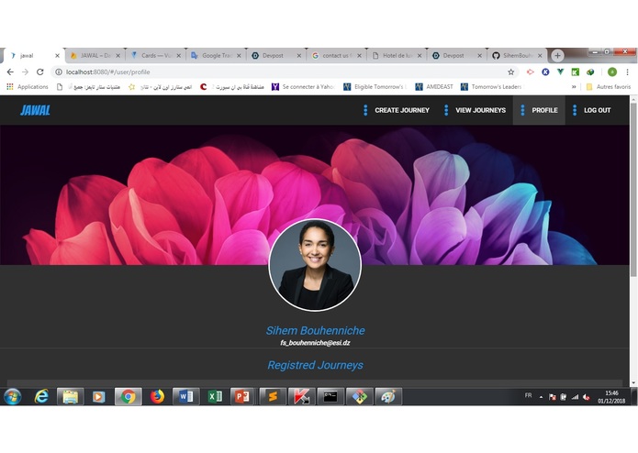
Task: Switch to Chrome in the taskbar
Action: [128, 396]
